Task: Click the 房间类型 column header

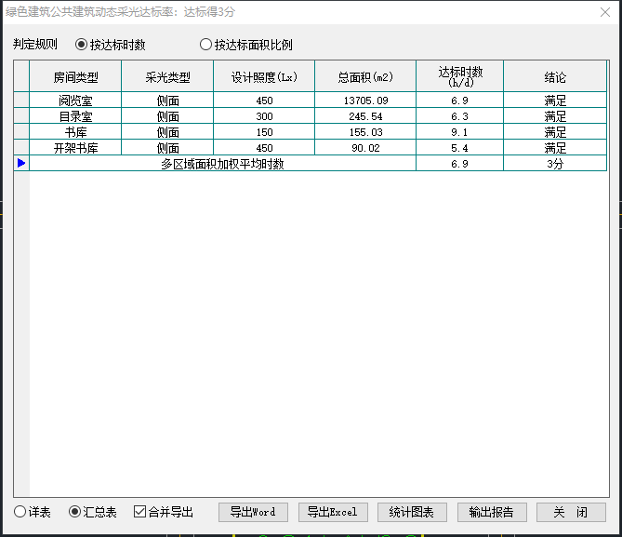Action: pyautogui.click(x=75, y=77)
